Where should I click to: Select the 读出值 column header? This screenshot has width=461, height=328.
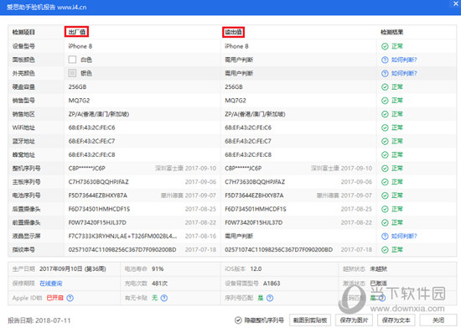click(x=234, y=32)
